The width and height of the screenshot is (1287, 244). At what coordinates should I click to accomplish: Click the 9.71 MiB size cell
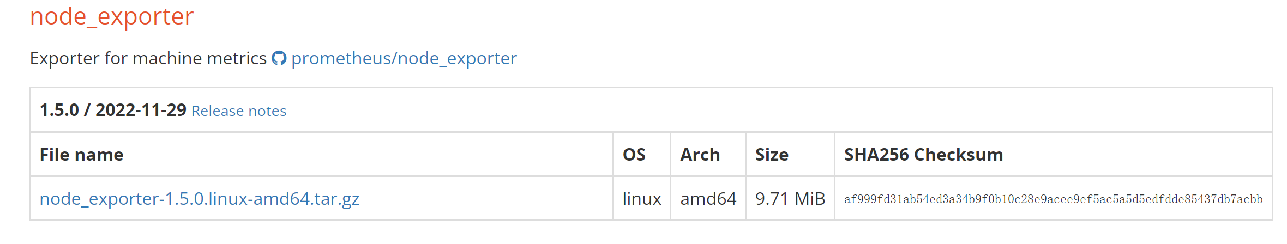tap(790, 199)
